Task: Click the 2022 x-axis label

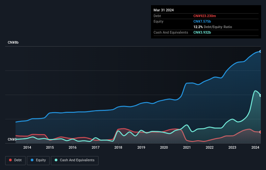Action: [x=210, y=147]
